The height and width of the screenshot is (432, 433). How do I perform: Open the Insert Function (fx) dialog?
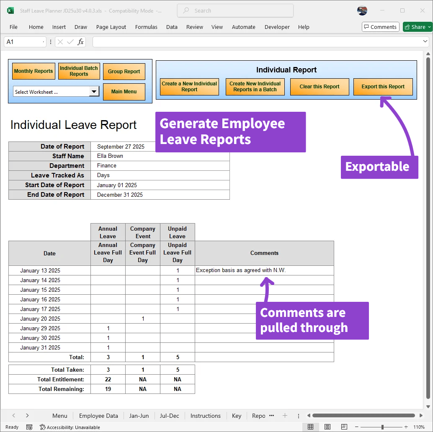tap(80, 41)
